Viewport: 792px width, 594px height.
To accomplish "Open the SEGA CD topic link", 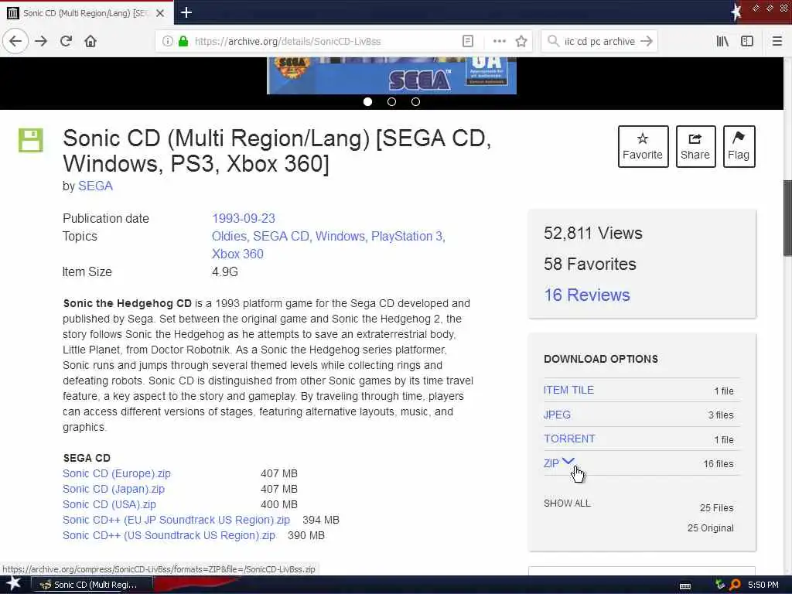I will click(x=282, y=236).
